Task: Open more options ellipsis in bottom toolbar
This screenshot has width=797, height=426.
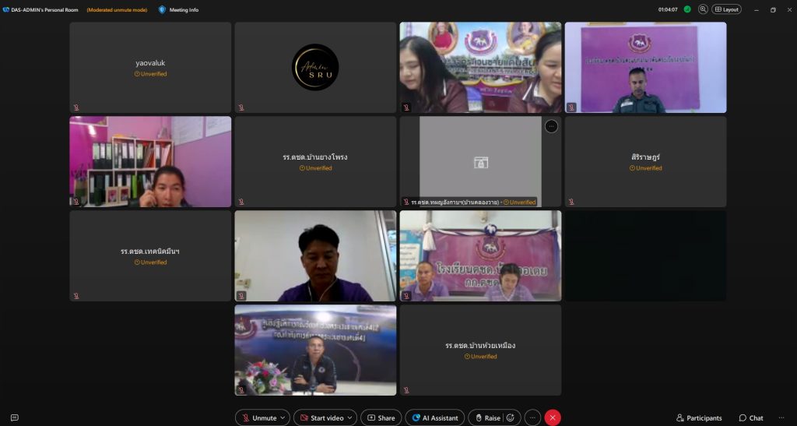Action: tap(532, 418)
